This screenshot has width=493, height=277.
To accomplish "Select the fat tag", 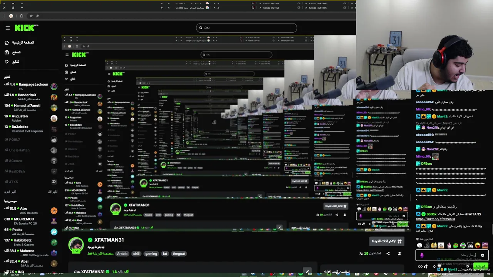I will [x=165, y=254].
